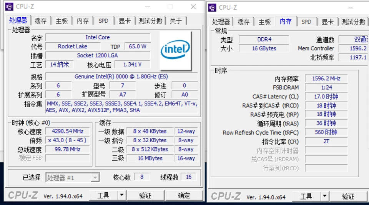
Task: Click the '8 x 32 KBytes' L1 instruction value
Action: [150, 140]
